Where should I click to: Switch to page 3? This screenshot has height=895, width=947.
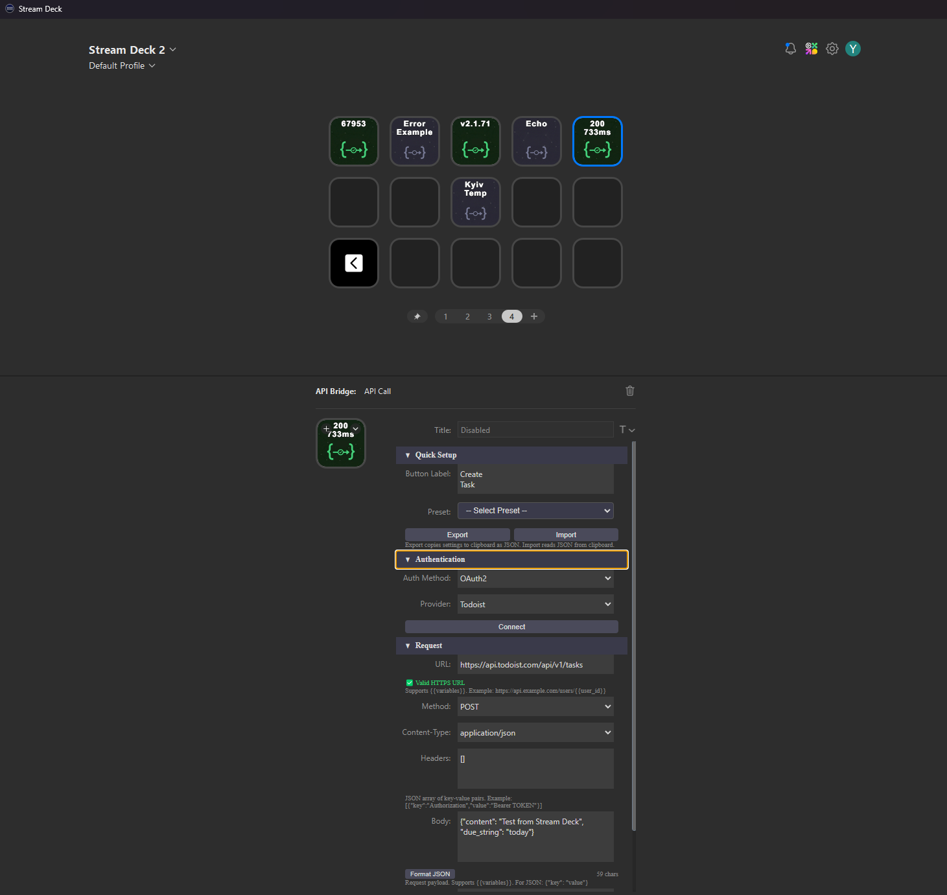489,316
